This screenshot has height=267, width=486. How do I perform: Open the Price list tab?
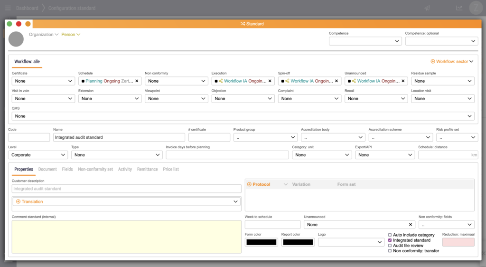pyautogui.click(x=171, y=169)
